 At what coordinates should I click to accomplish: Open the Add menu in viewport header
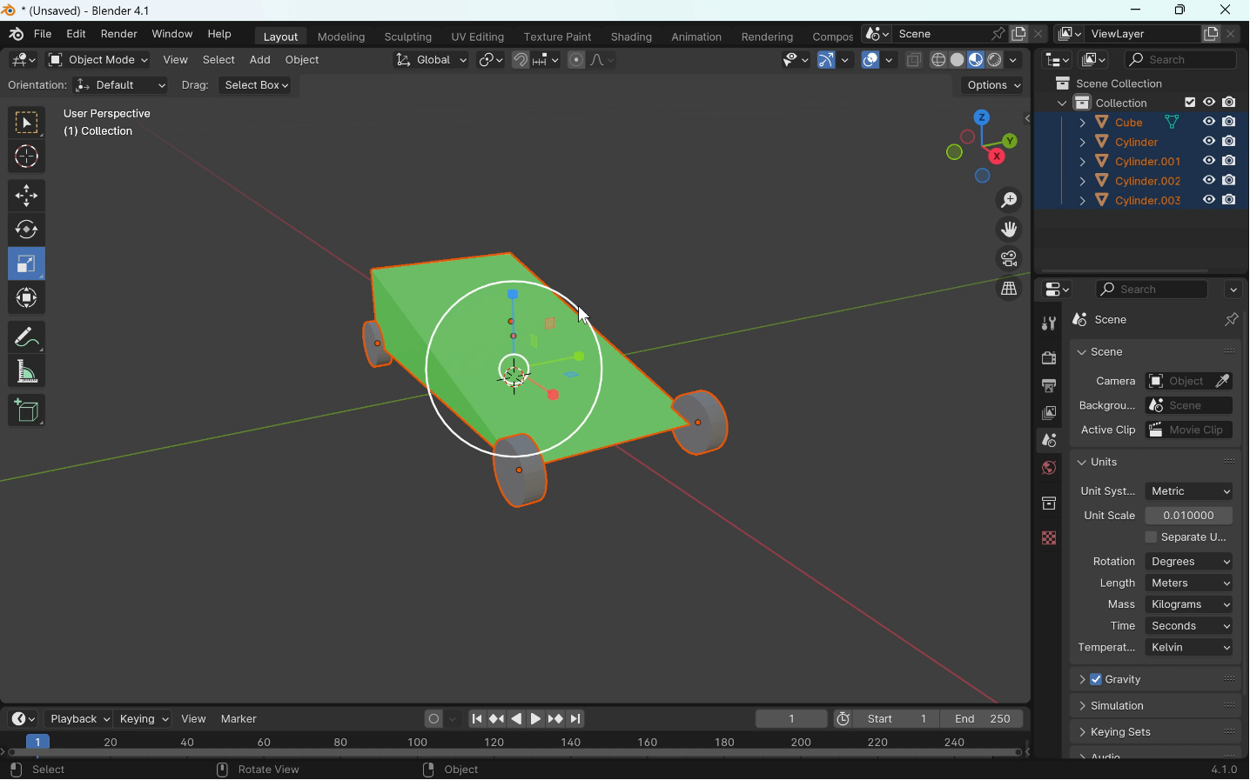(x=259, y=60)
